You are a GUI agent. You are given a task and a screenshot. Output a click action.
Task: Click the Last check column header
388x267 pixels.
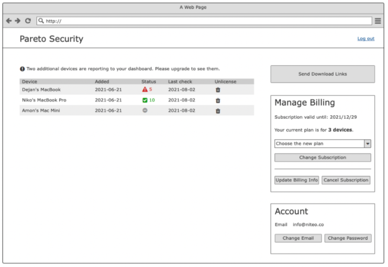coord(180,81)
